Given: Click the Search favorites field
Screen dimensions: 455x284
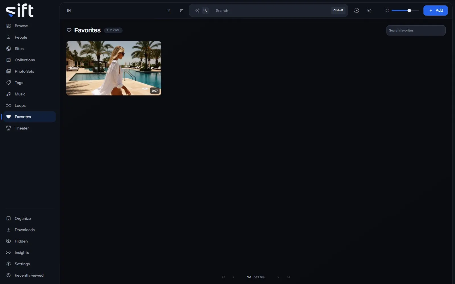Looking at the screenshot, I should [416, 30].
